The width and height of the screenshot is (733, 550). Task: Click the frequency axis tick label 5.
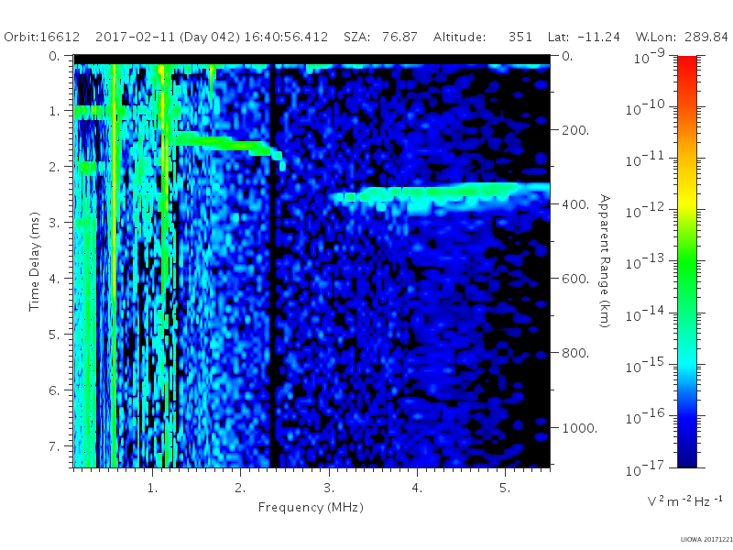505,488
